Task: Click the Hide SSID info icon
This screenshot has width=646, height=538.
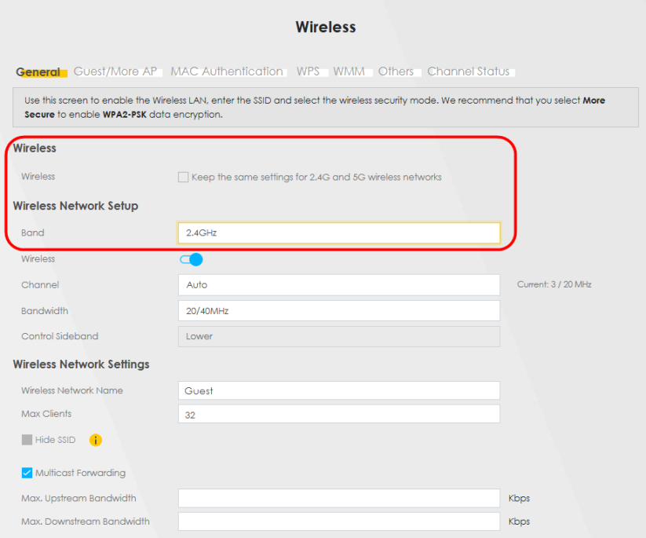Action: pos(96,440)
